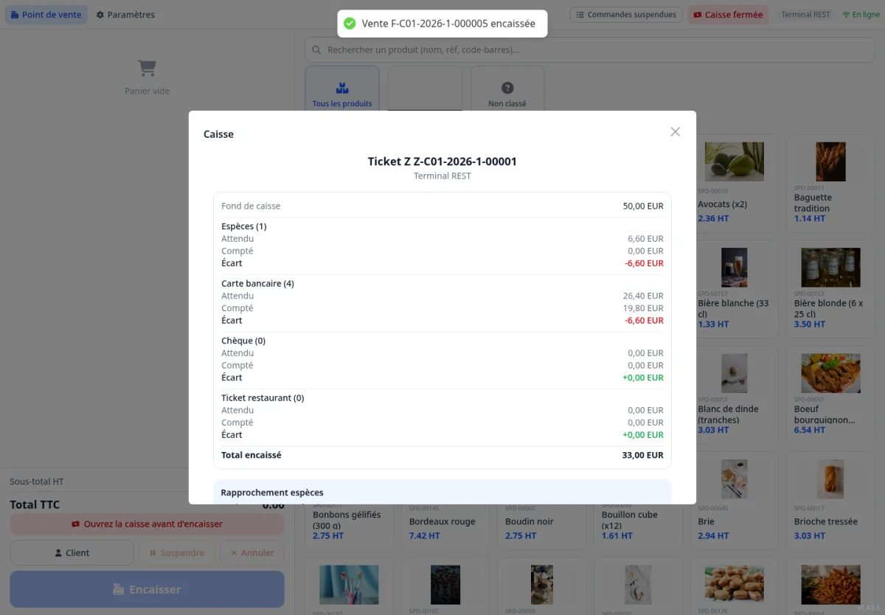Select the Non classé category
This screenshot has height=615, width=885.
pos(507,89)
